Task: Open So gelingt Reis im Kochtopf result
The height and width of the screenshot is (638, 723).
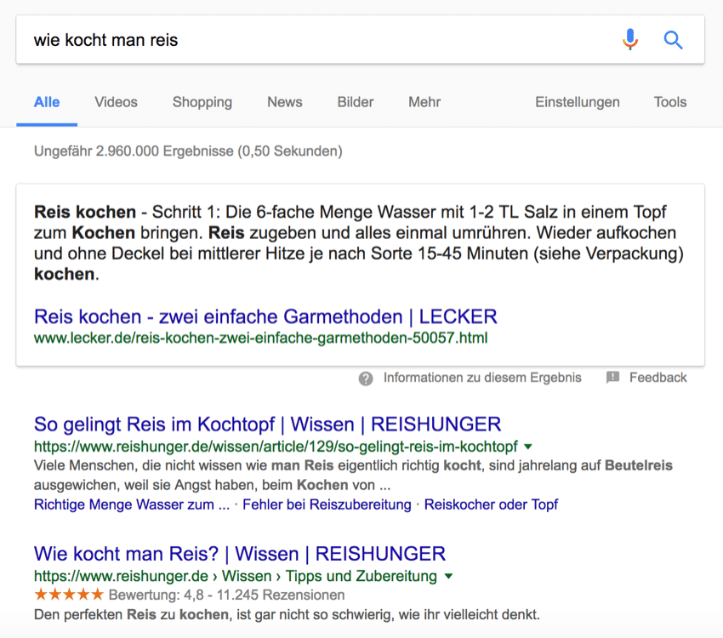Action: click(267, 424)
